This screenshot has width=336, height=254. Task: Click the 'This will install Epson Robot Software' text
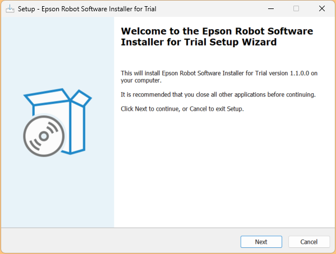click(219, 76)
